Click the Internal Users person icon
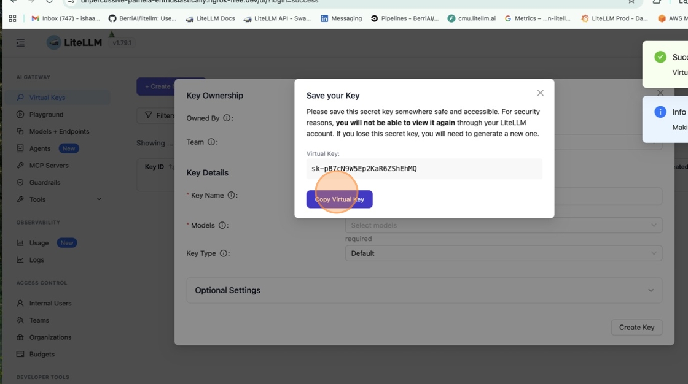Image resolution: width=688 pixels, height=384 pixels. tap(20, 304)
